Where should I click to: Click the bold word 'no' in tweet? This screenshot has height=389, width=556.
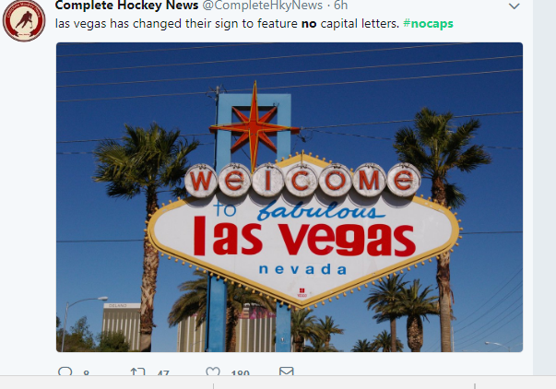[x=309, y=24]
